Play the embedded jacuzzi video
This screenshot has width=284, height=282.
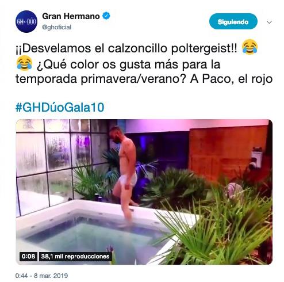[144, 192]
